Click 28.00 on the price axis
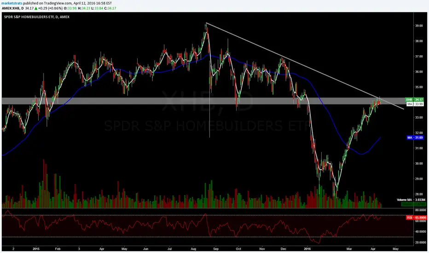Viewport: 429px width, 253px height. (x=419, y=194)
